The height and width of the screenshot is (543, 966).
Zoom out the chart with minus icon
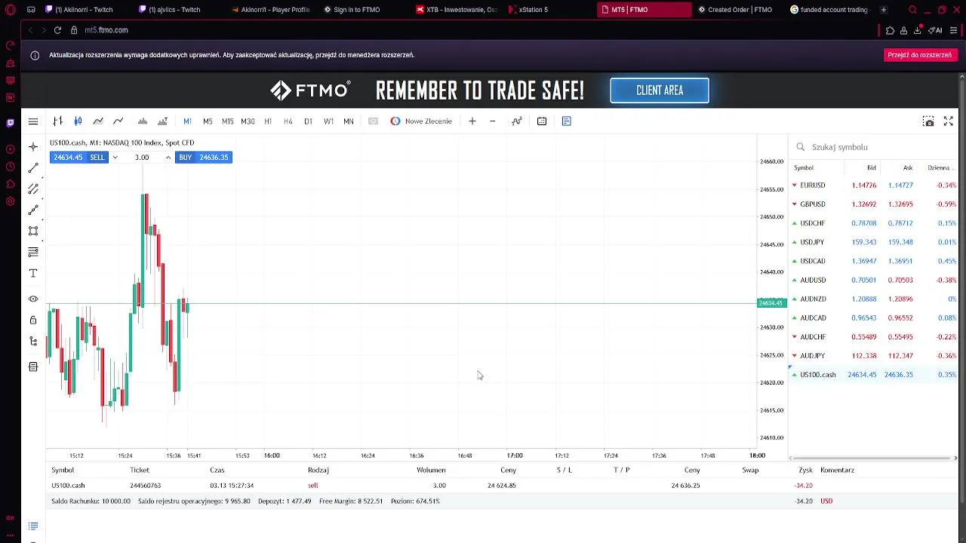[x=493, y=121]
